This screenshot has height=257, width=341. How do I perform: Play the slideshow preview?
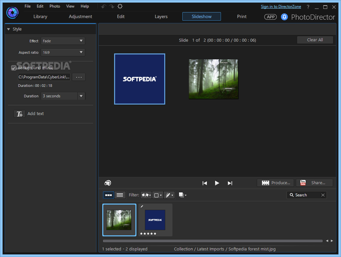tap(217, 183)
